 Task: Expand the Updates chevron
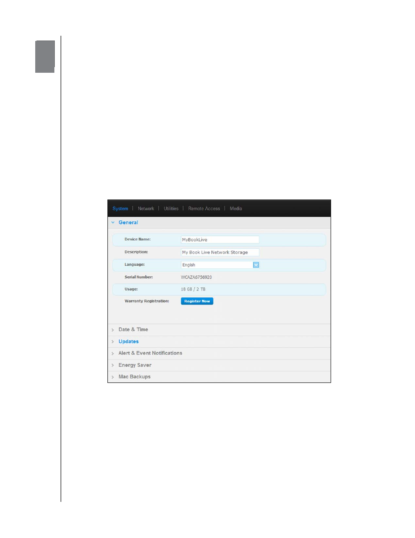click(x=113, y=342)
